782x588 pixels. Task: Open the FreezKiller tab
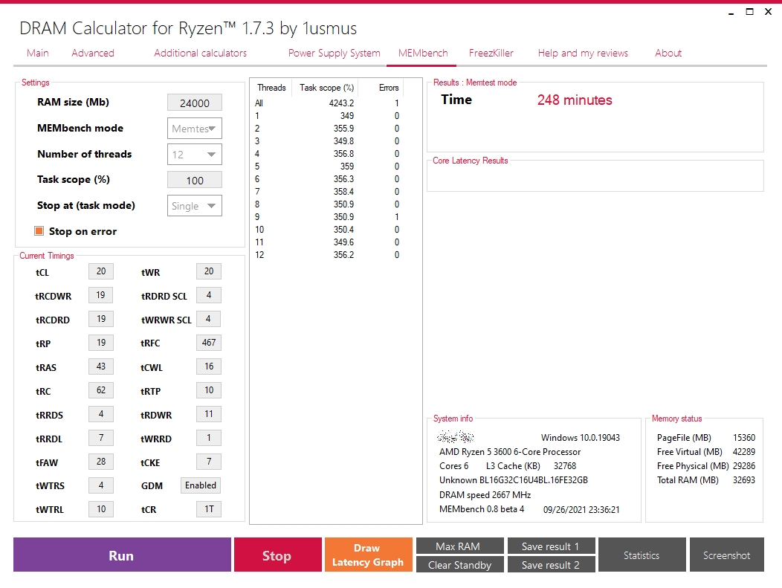point(491,53)
